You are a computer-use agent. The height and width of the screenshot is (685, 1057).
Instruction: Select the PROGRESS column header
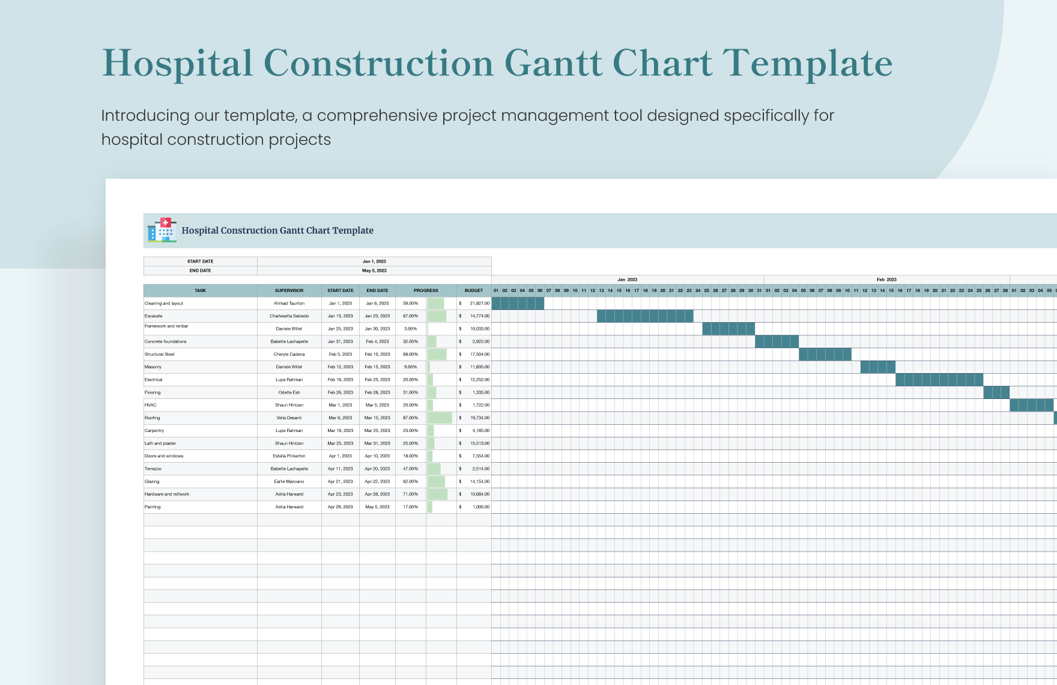click(x=426, y=290)
